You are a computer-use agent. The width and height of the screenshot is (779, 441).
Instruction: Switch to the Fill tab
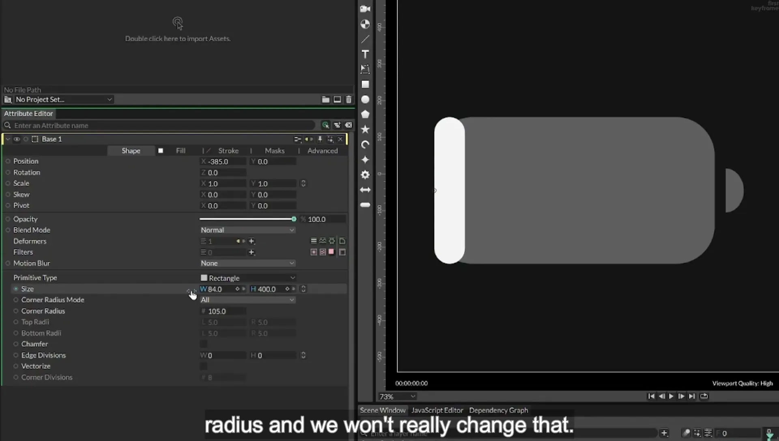click(181, 151)
